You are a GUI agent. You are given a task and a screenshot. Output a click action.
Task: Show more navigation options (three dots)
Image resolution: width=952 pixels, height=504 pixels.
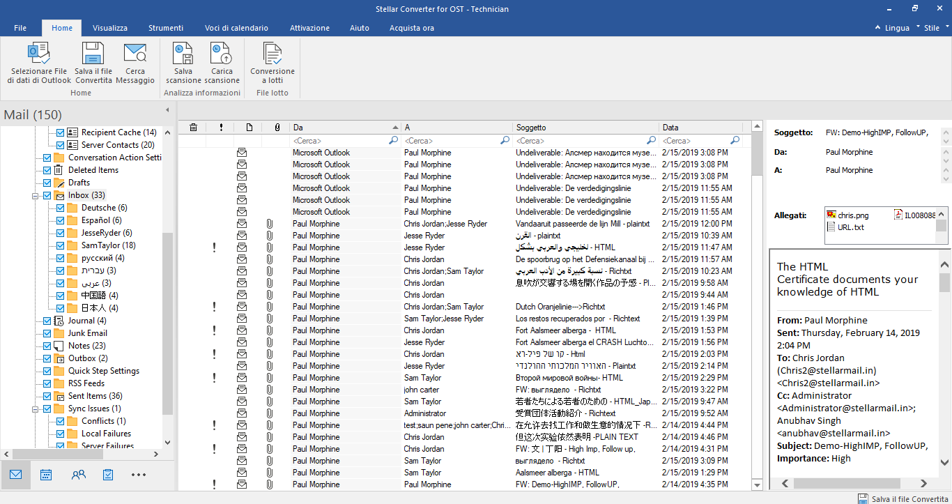click(x=139, y=475)
